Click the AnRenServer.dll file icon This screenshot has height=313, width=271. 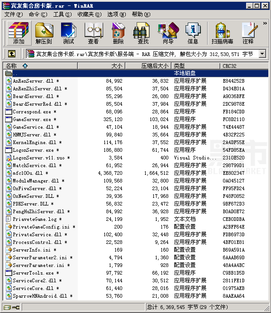point(9,81)
